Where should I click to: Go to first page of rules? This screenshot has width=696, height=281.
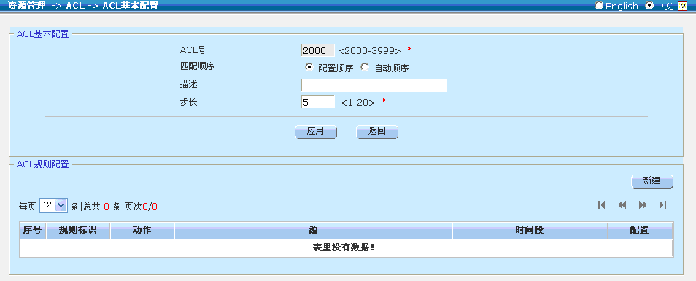(x=601, y=205)
